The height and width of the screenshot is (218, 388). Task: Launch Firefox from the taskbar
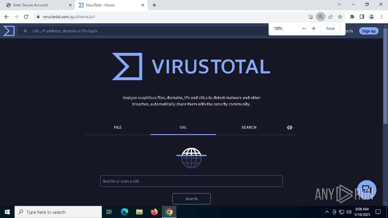154,212
